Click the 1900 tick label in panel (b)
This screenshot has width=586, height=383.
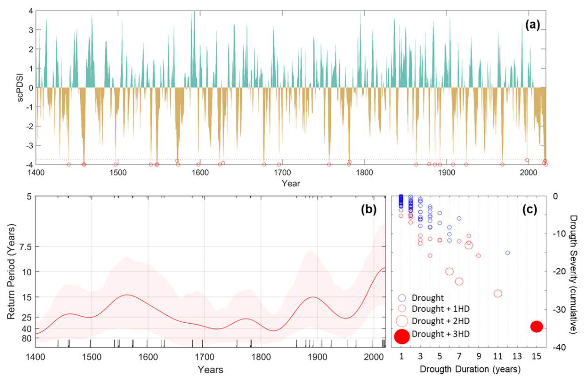tap(317, 357)
